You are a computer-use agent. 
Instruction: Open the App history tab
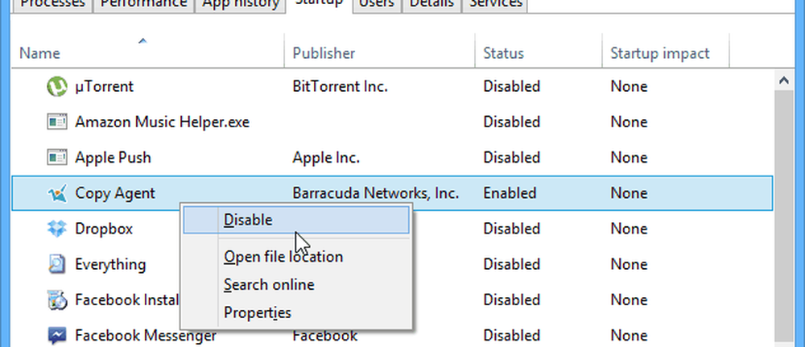coord(240,5)
